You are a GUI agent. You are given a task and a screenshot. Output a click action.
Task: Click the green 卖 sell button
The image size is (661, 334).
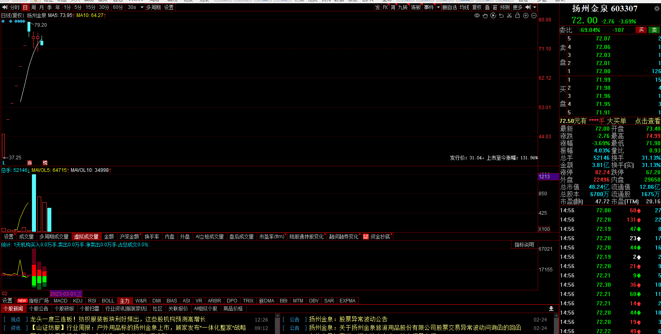(x=654, y=30)
